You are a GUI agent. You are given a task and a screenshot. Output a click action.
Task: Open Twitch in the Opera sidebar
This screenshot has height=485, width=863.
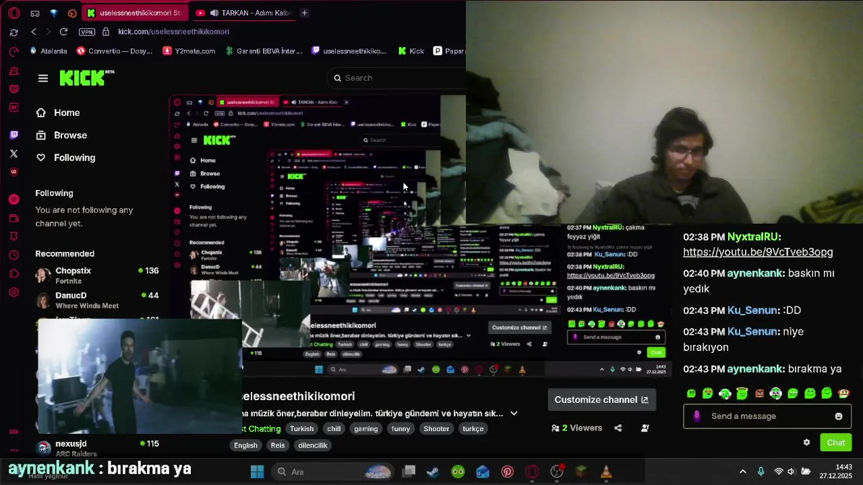(14, 135)
